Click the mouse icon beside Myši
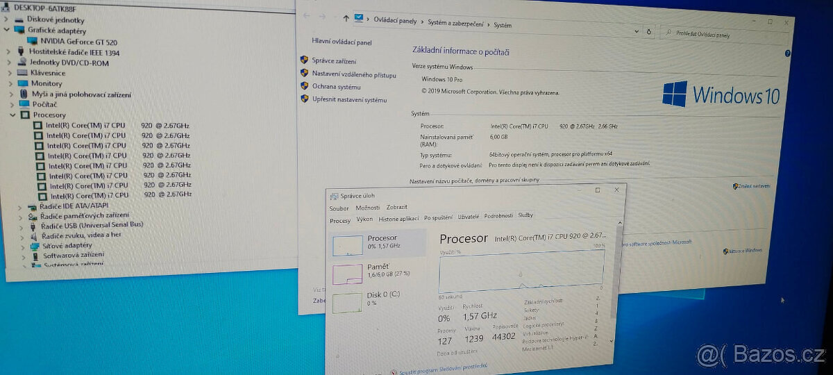Screen dimensions: 833x375 tap(24, 93)
